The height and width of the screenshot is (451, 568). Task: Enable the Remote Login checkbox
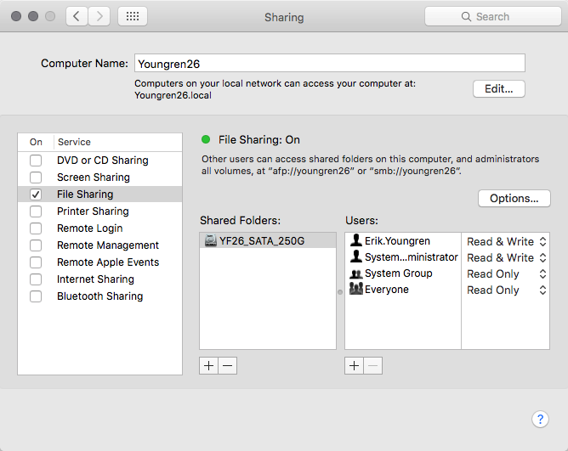click(x=36, y=228)
